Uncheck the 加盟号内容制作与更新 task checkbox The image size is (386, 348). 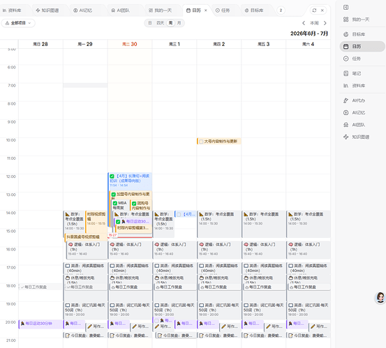click(x=114, y=195)
